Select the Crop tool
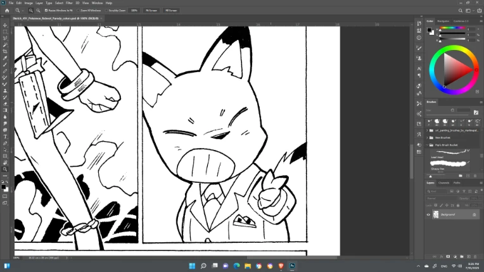The width and height of the screenshot is (484, 272). point(5,51)
